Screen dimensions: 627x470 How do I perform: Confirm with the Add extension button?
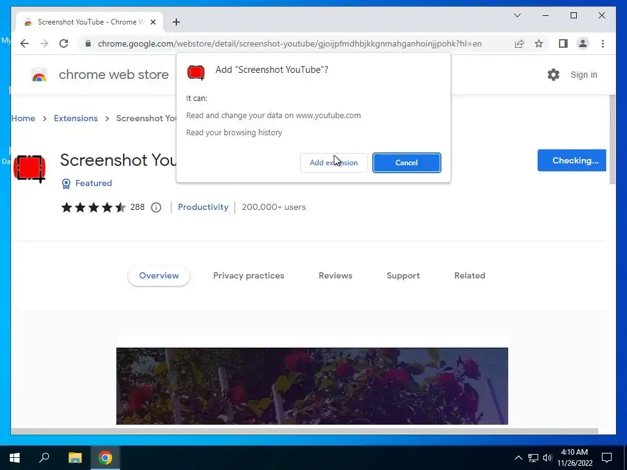tap(334, 163)
